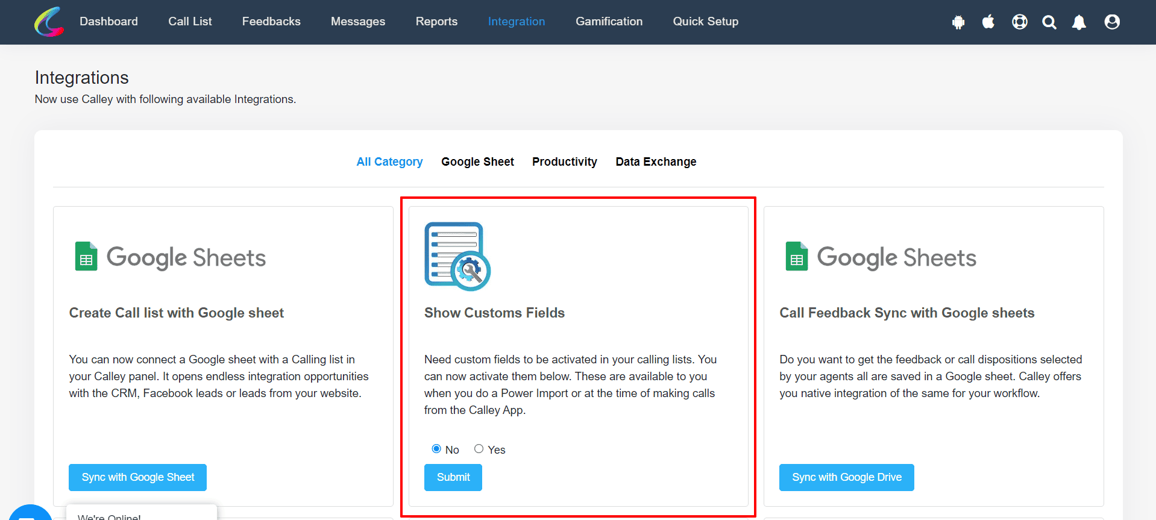Viewport: 1156px width, 520px height.
Task: Click the Sync with Google Drive button
Action: click(x=847, y=477)
